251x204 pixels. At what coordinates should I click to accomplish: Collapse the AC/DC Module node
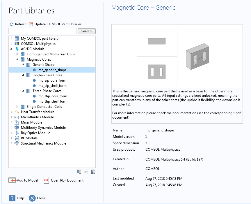point(11,49)
